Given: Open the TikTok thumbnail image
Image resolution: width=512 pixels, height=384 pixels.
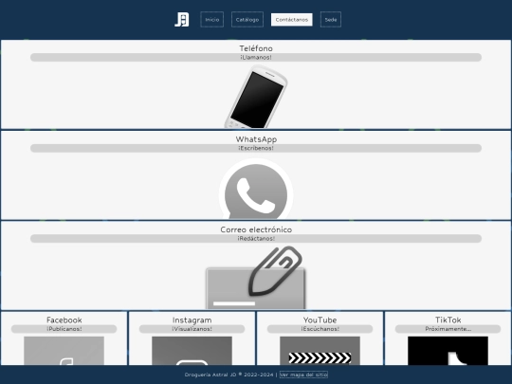Looking at the screenshot, I should [448, 351].
